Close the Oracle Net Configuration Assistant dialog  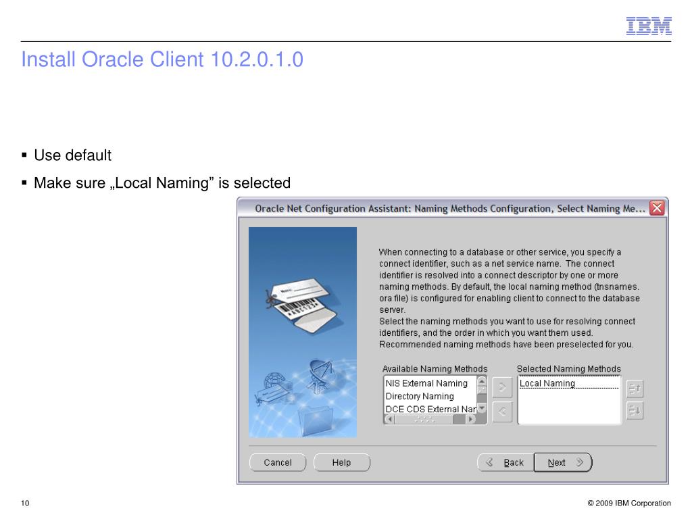[657, 207]
